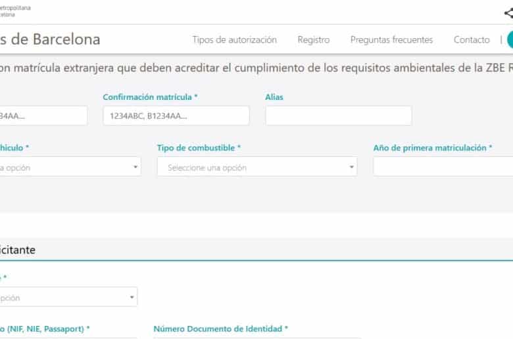Click the teal circular button beside Contacto
Screen dimensions: 513x339
coord(510,39)
